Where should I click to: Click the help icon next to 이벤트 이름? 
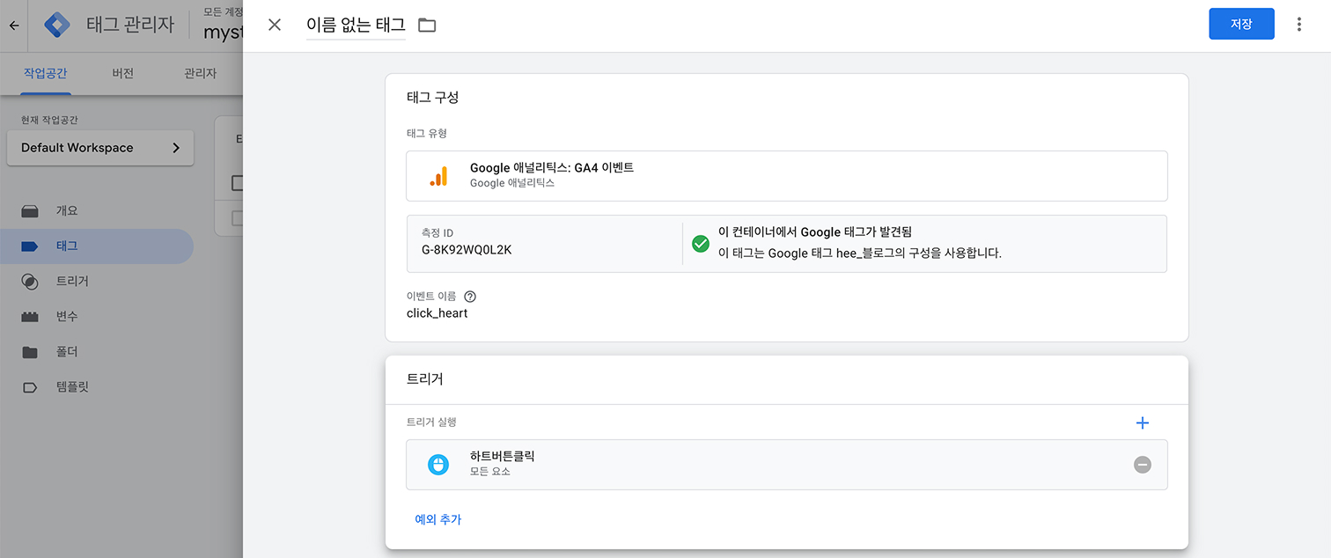pos(470,297)
